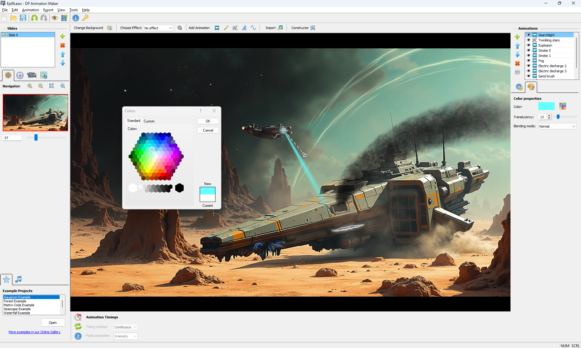Open the Animation menu
The image size is (581, 348).
pyautogui.click(x=30, y=10)
